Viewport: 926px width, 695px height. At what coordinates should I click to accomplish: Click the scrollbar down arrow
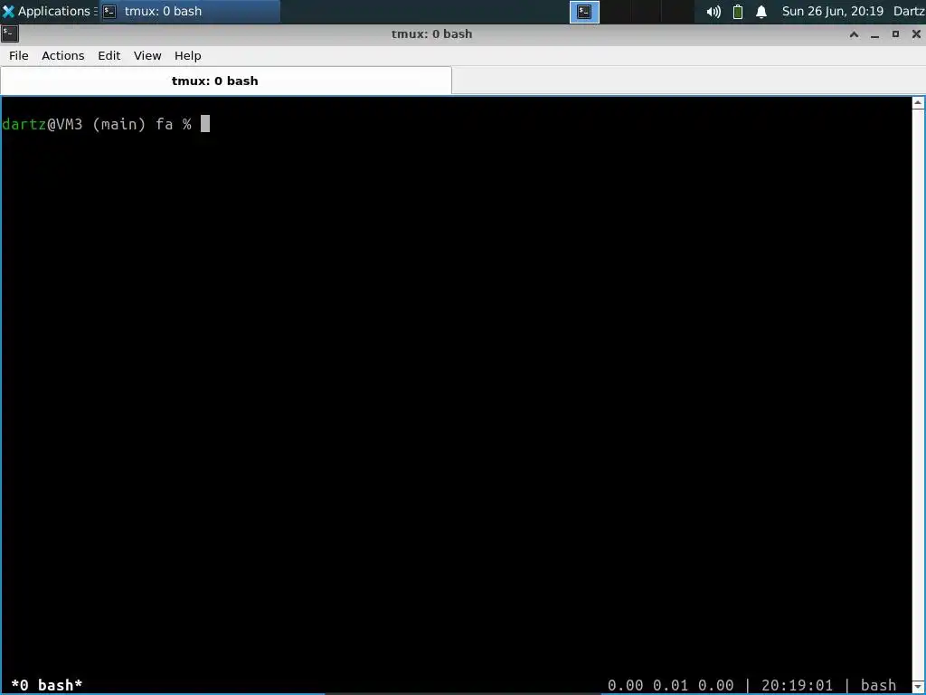[918, 687]
